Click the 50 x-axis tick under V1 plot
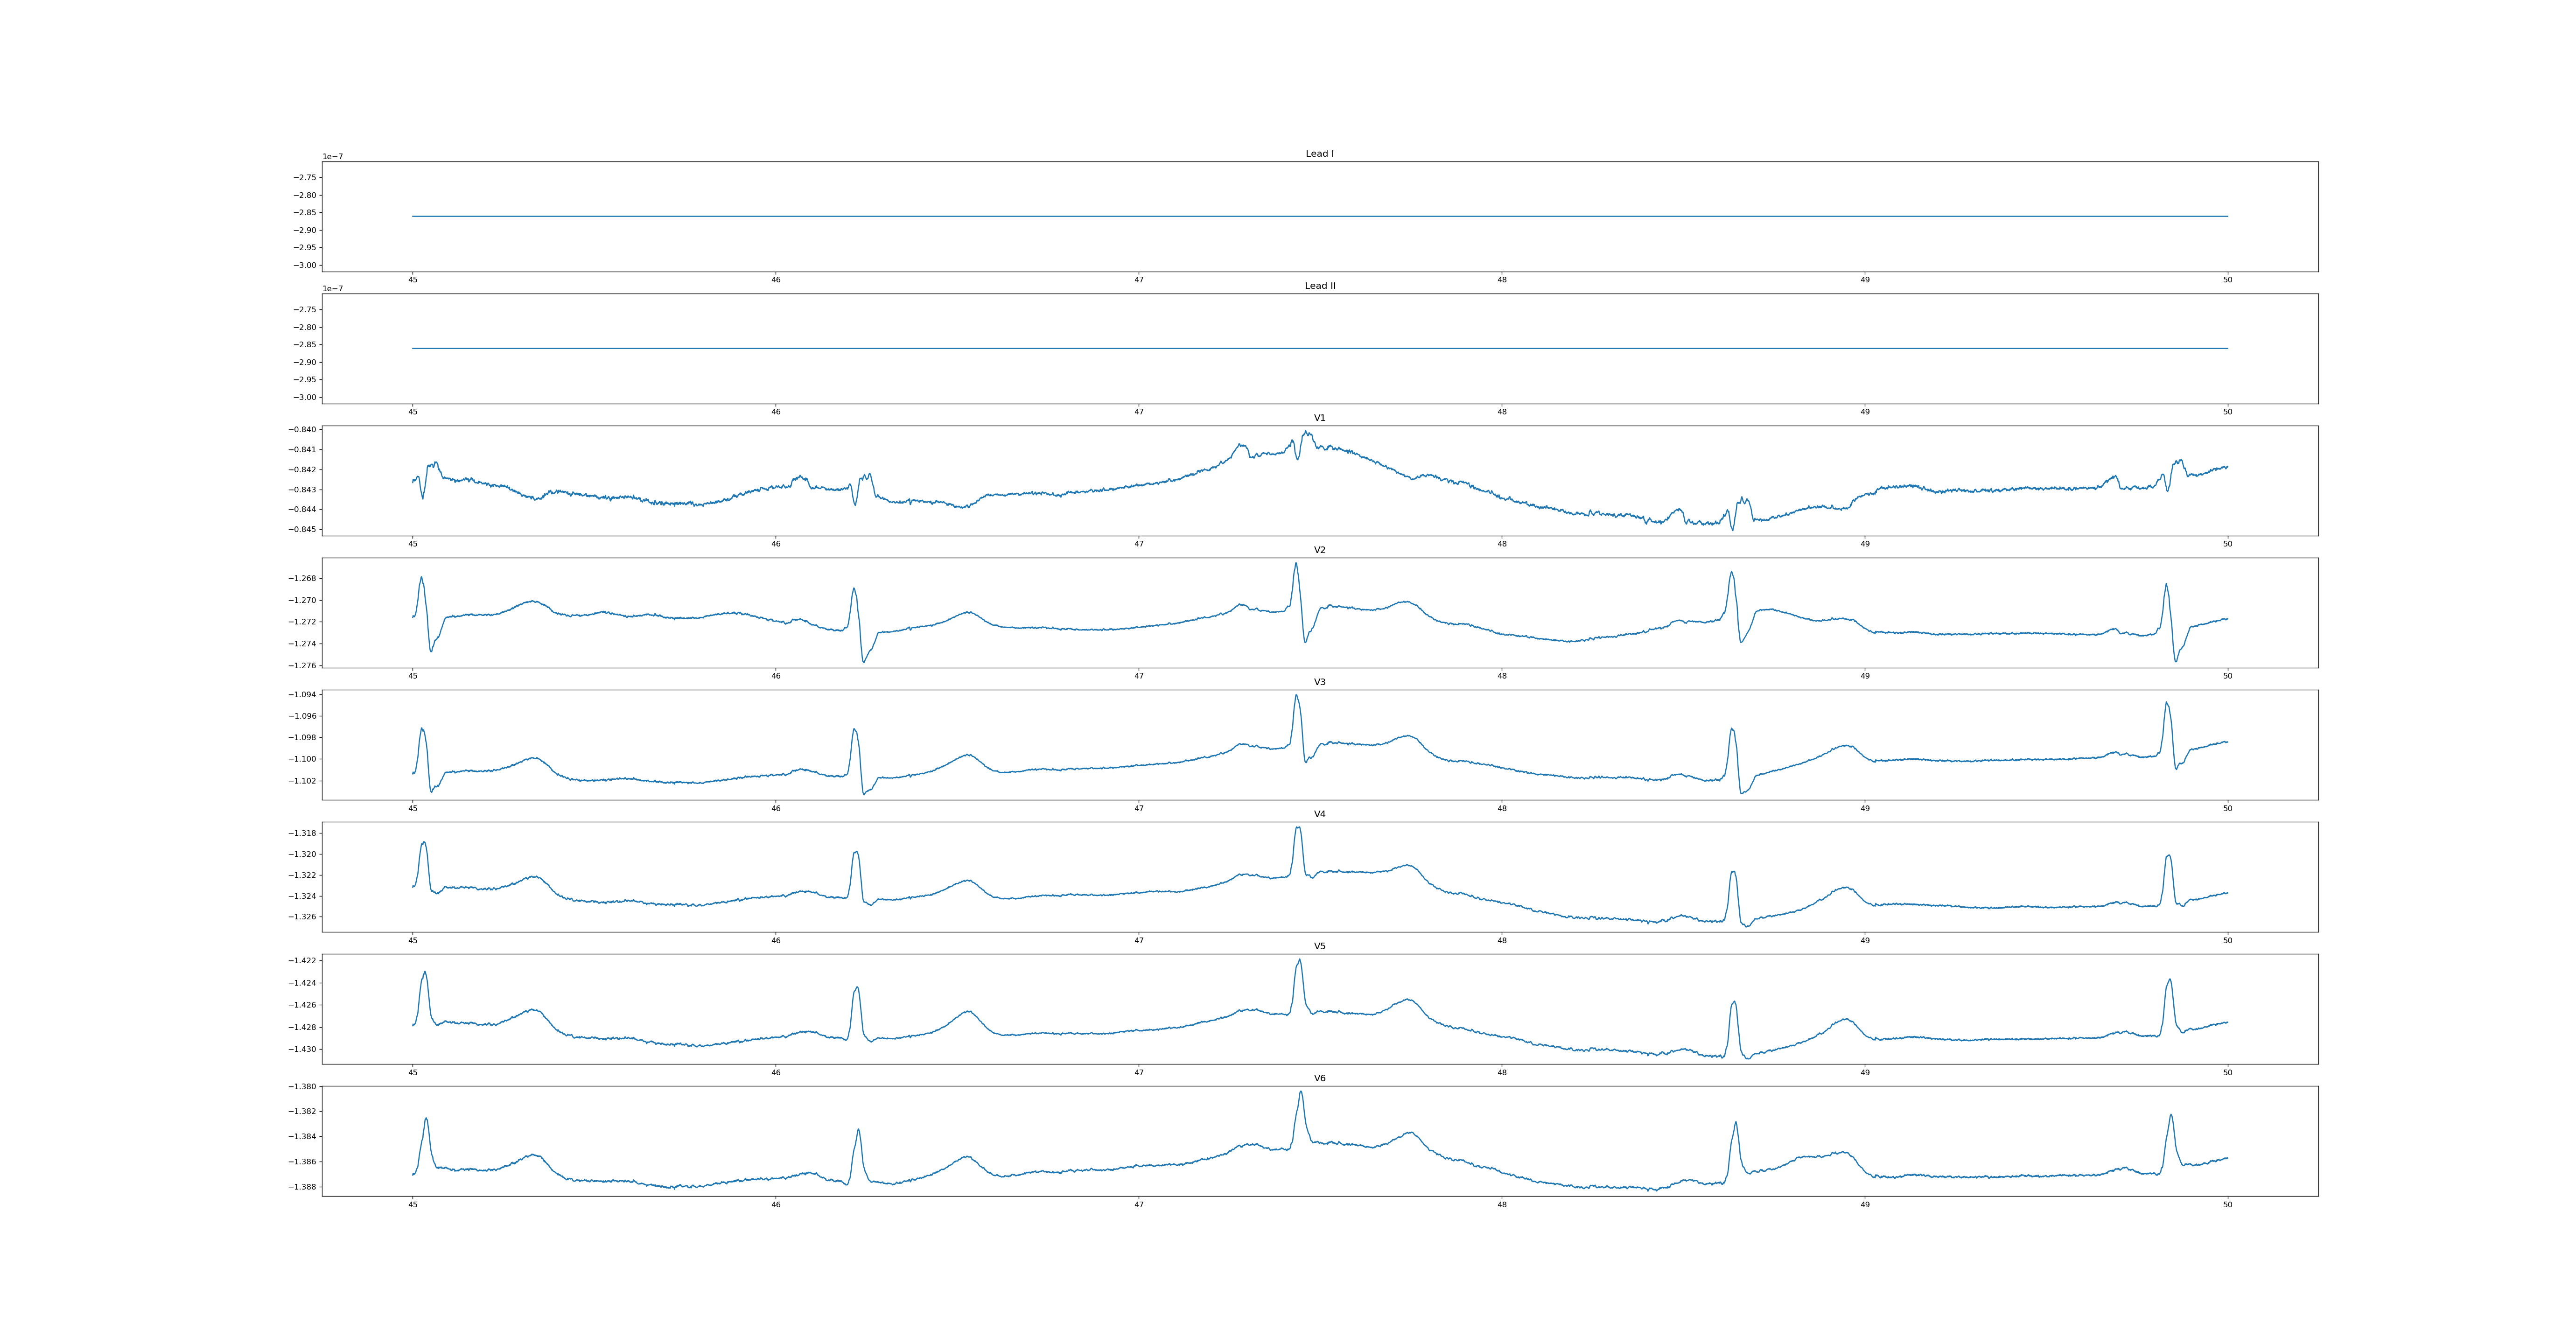 coord(2227,544)
